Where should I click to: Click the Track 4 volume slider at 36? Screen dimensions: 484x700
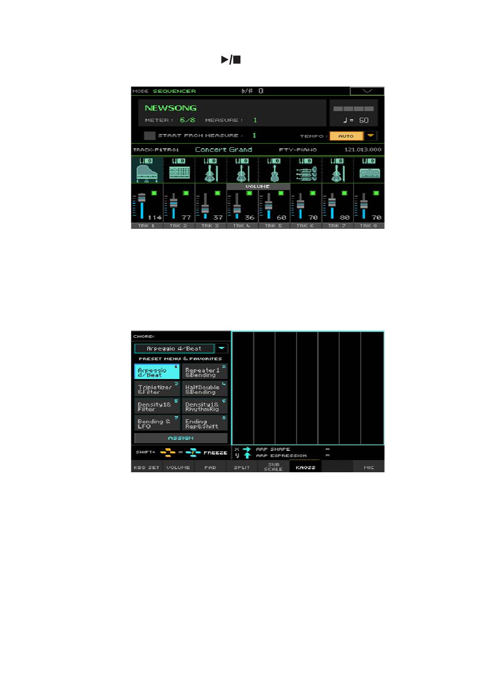[x=237, y=205]
